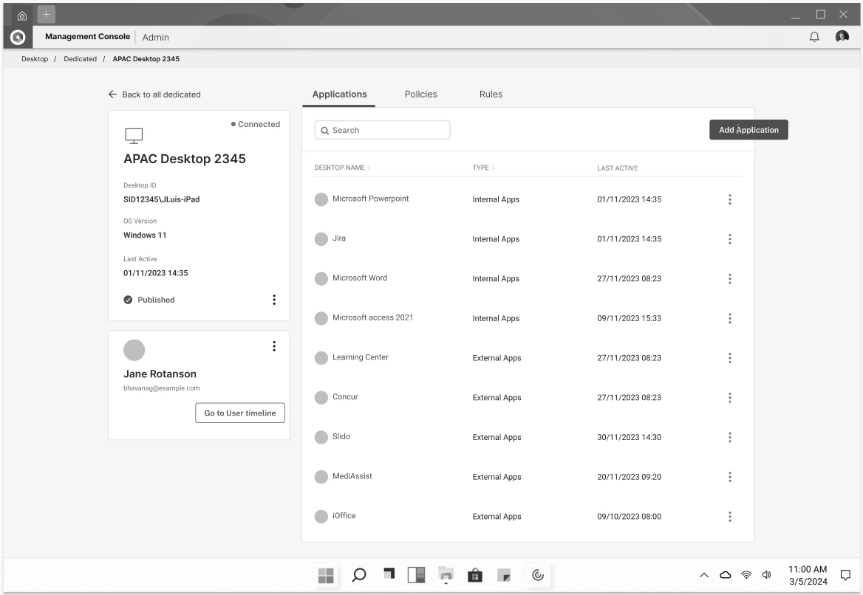Open Windows Start menu
The height and width of the screenshot is (595, 863).
[x=326, y=575]
